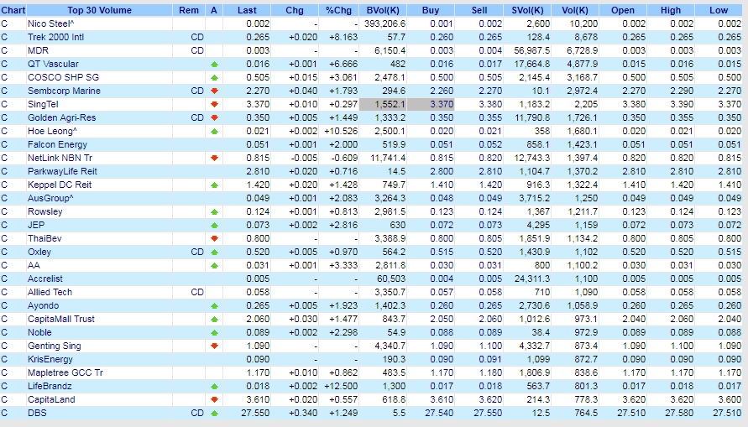Screen dimensions: 748x427
Task: Click Vol value 10,200 for Nico Steel
Action: pyautogui.click(x=583, y=23)
